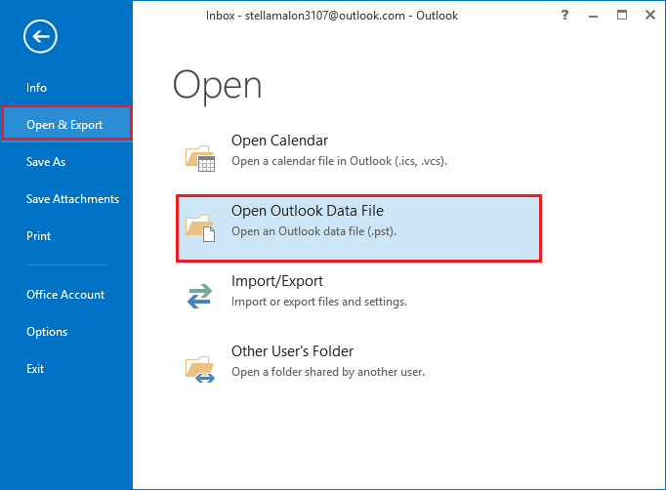
Task: Click the Other User's Folder title
Action: pyautogui.click(x=292, y=351)
